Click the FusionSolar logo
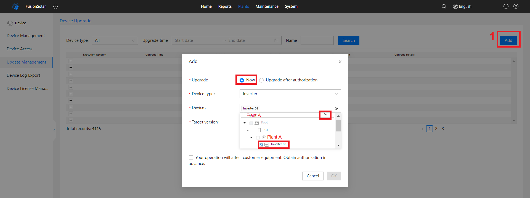This screenshot has width=530, height=198. (x=15, y=6)
